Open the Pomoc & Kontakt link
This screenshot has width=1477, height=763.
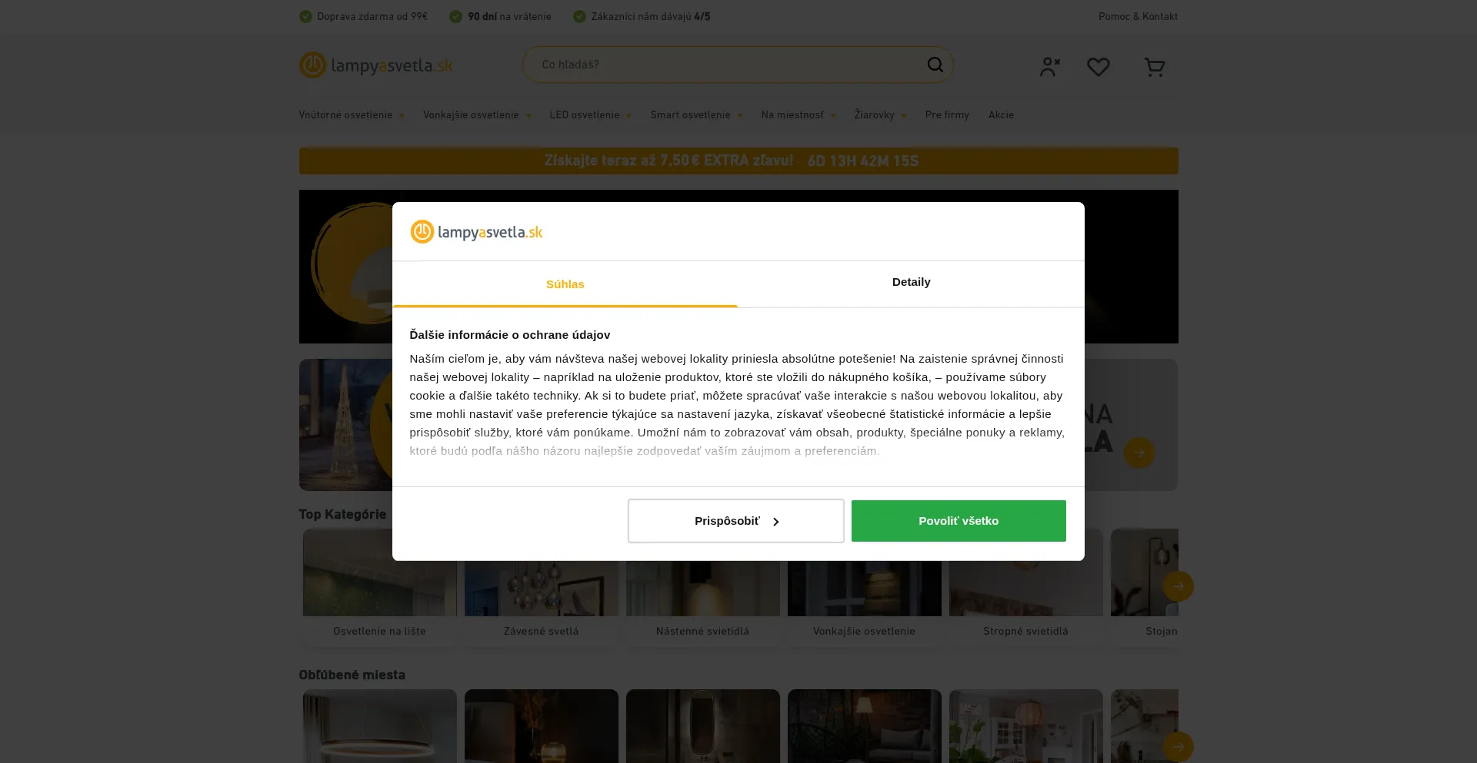(1137, 16)
